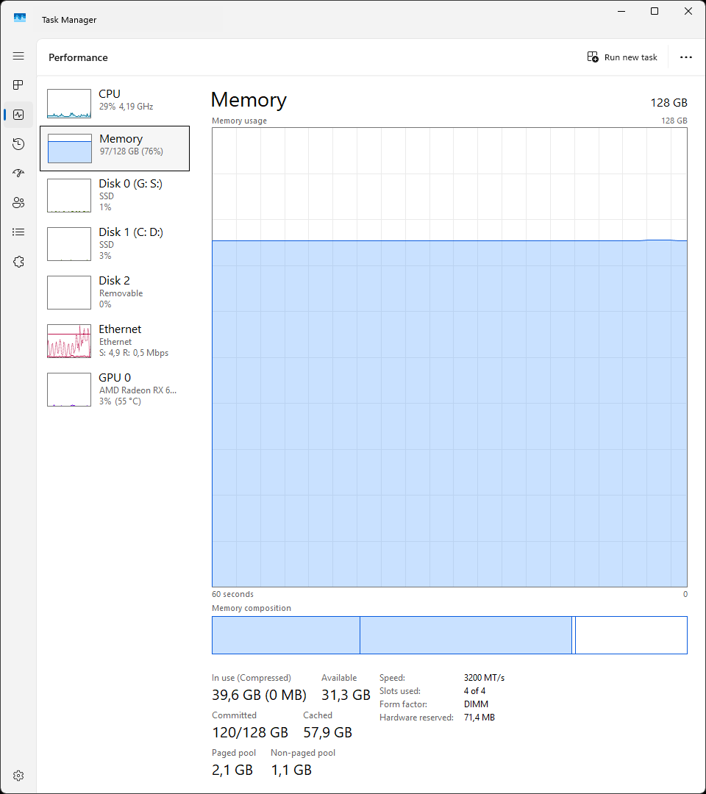Click the Non-paged pool value 1,1 GB
The width and height of the screenshot is (706, 794).
tap(291, 770)
